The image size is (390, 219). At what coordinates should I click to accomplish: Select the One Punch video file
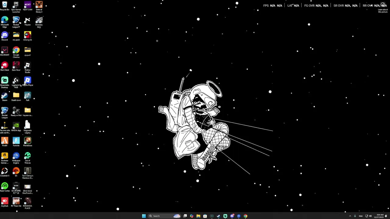(x=27, y=189)
